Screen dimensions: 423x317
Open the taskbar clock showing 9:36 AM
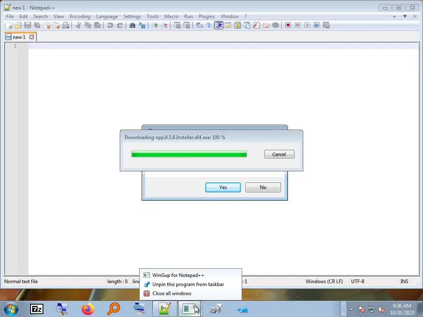(402, 309)
